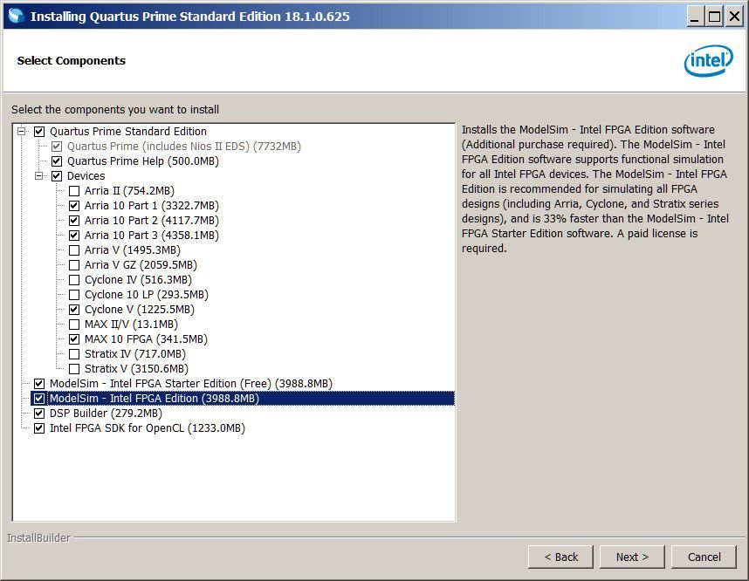This screenshot has width=749, height=581.
Task: Select the Stratix IV label
Action: [135, 354]
